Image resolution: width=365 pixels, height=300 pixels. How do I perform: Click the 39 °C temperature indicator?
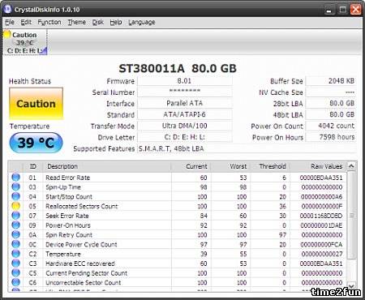[x=36, y=143]
